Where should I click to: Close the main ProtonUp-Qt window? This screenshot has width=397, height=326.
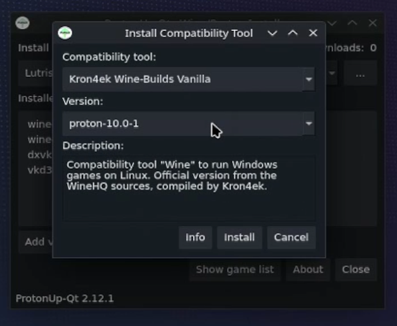coord(373,23)
